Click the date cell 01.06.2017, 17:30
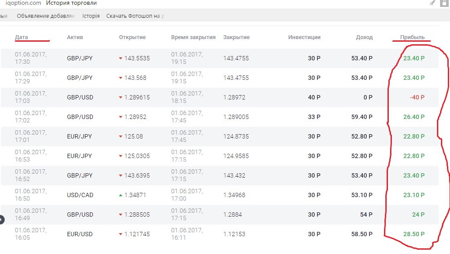 pyautogui.click(x=31, y=58)
